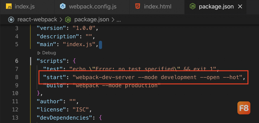Viewport: 259px width, 123px height.
Task: Click the "devDependencies" key on line 13
Action: (x=64, y=118)
